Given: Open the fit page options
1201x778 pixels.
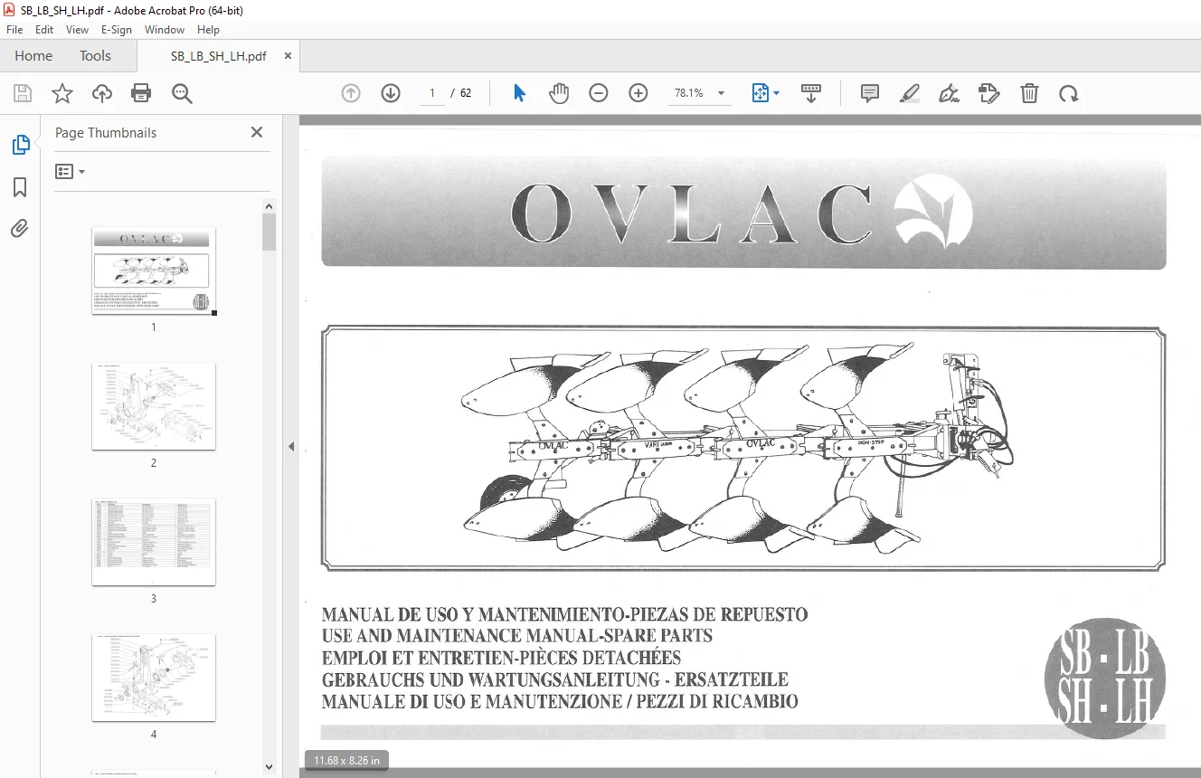Looking at the screenshot, I should (765, 93).
